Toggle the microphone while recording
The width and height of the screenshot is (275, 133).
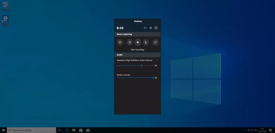pyautogui.click(x=146, y=42)
